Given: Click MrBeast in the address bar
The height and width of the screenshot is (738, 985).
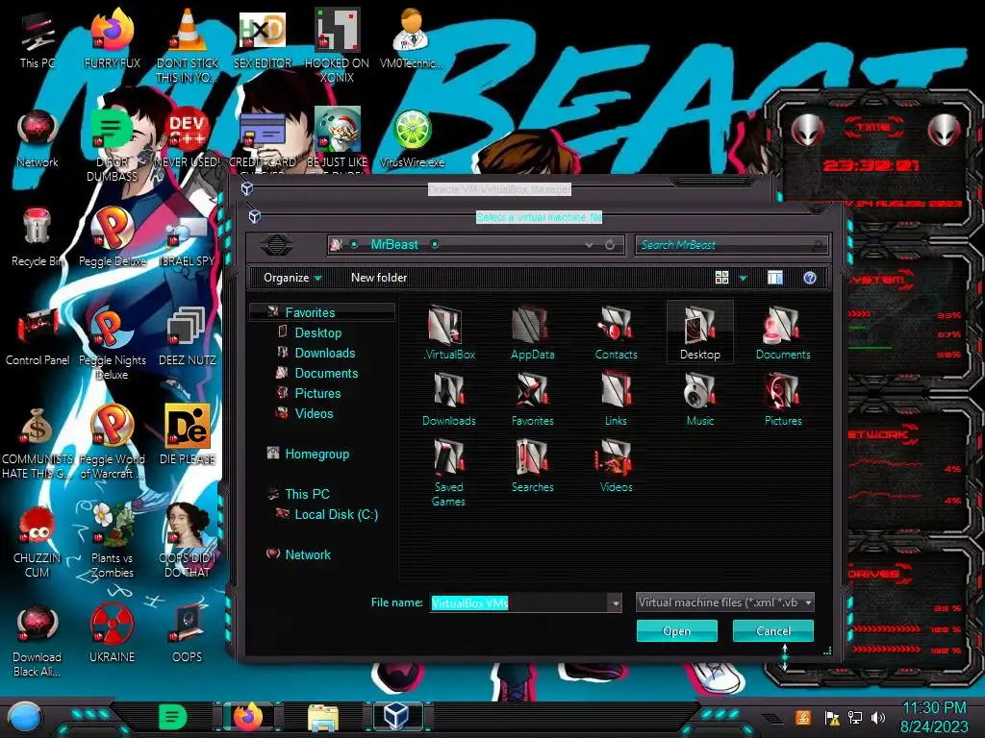Looking at the screenshot, I should pos(393,245).
